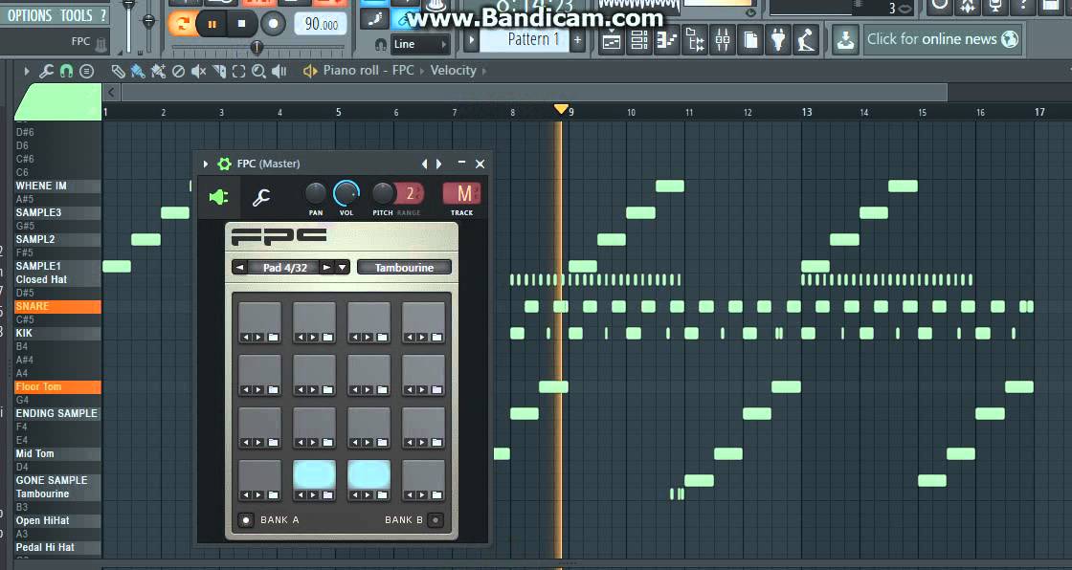Open the FPC gear options icon

225,164
